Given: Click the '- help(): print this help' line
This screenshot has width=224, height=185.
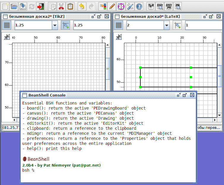Looking at the screenshot, I should click(52, 148).
